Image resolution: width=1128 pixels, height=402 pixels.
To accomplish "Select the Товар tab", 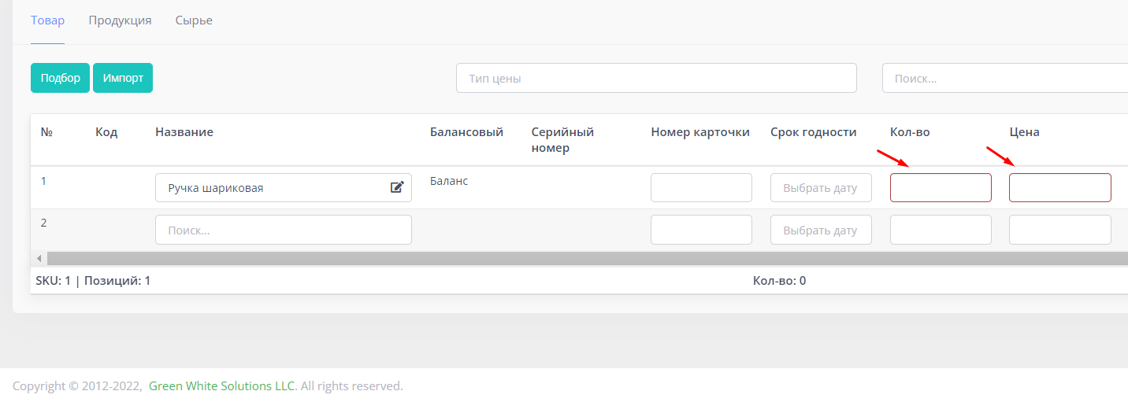I will coord(47,20).
